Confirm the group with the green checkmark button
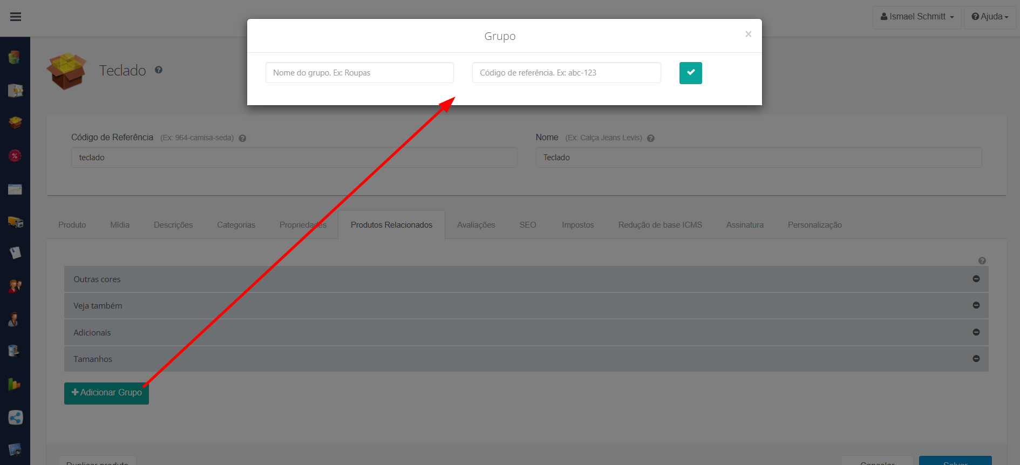Screen dimensions: 1020x465 click(x=690, y=73)
